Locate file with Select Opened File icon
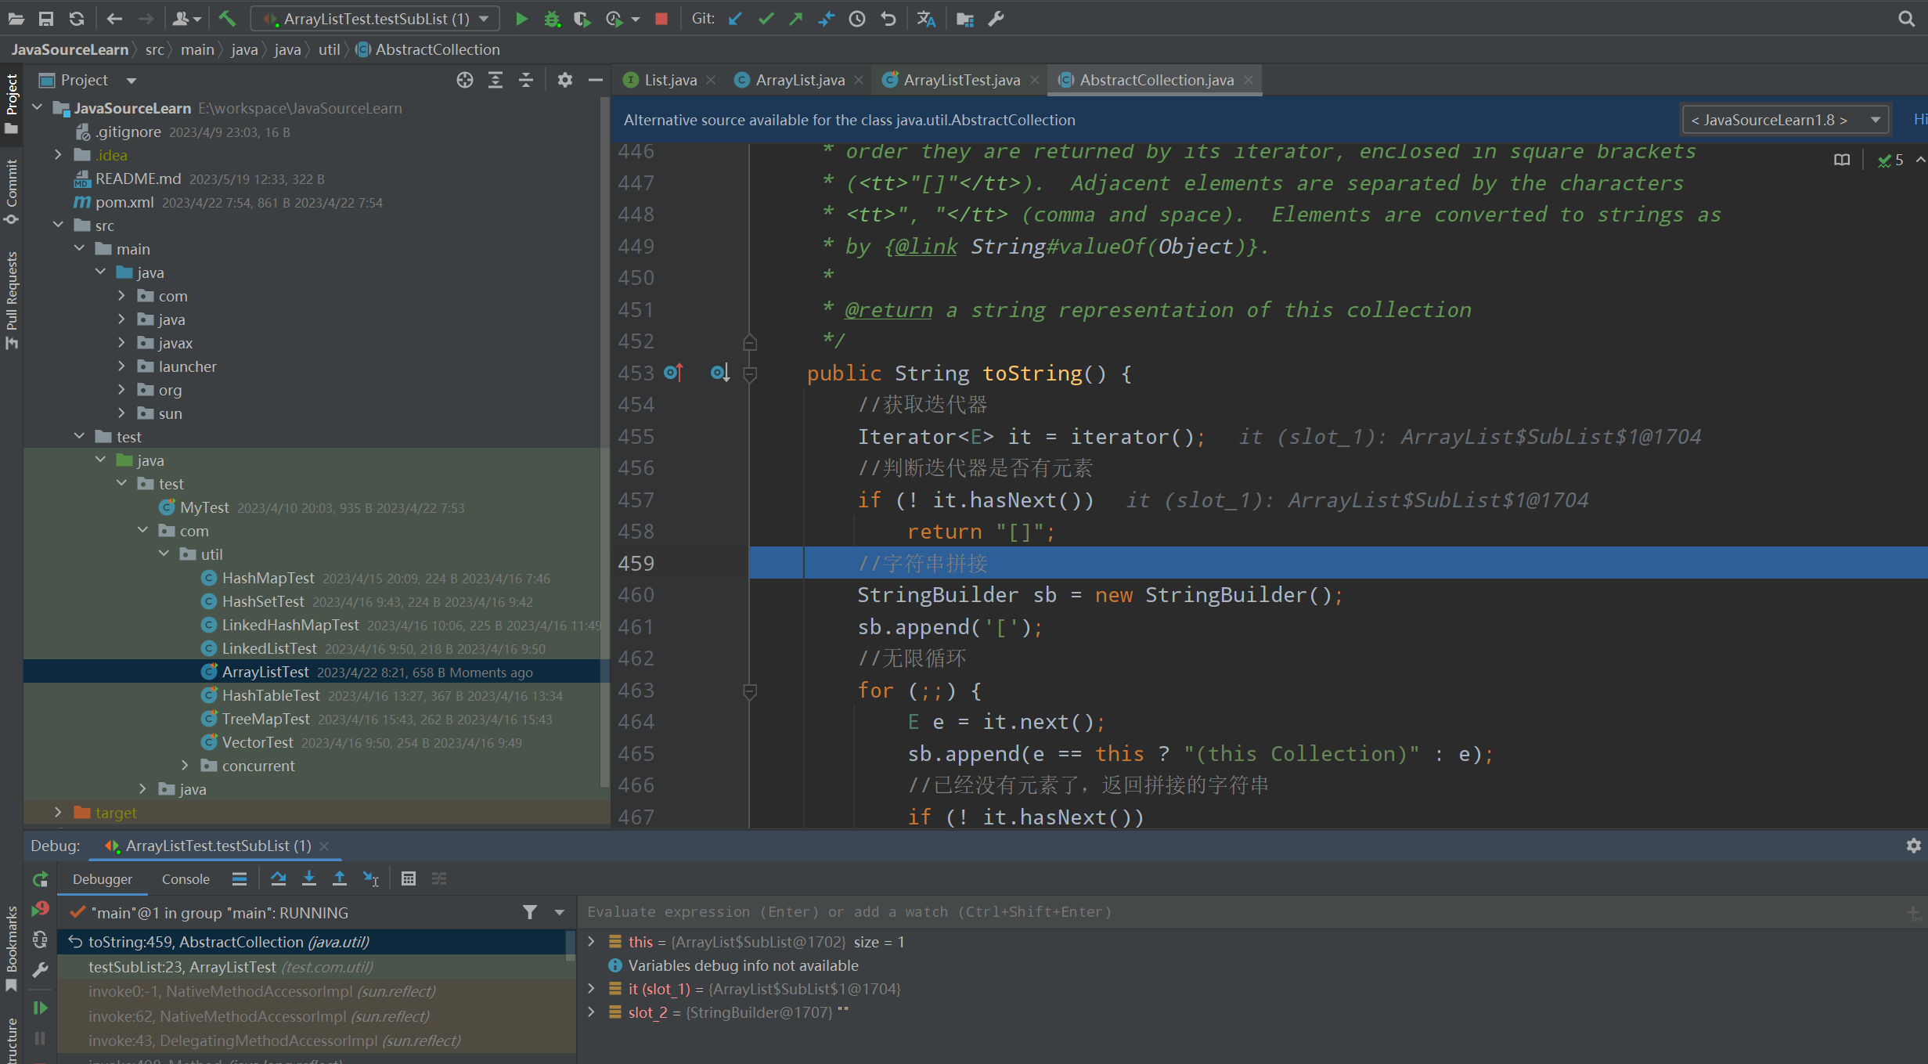The width and height of the screenshot is (1928, 1064). click(465, 80)
